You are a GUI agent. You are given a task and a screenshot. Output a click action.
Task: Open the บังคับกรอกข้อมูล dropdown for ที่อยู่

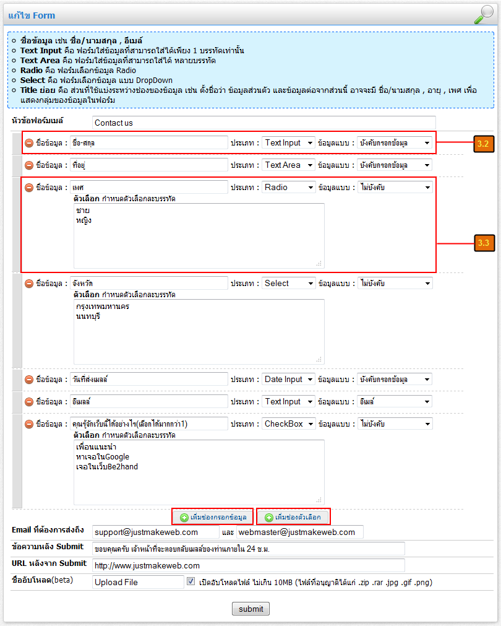coord(395,165)
